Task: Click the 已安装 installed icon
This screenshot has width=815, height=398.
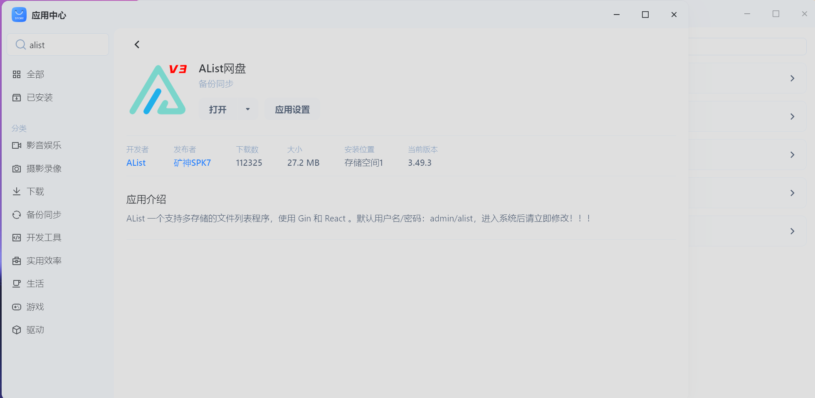Action: [17, 98]
